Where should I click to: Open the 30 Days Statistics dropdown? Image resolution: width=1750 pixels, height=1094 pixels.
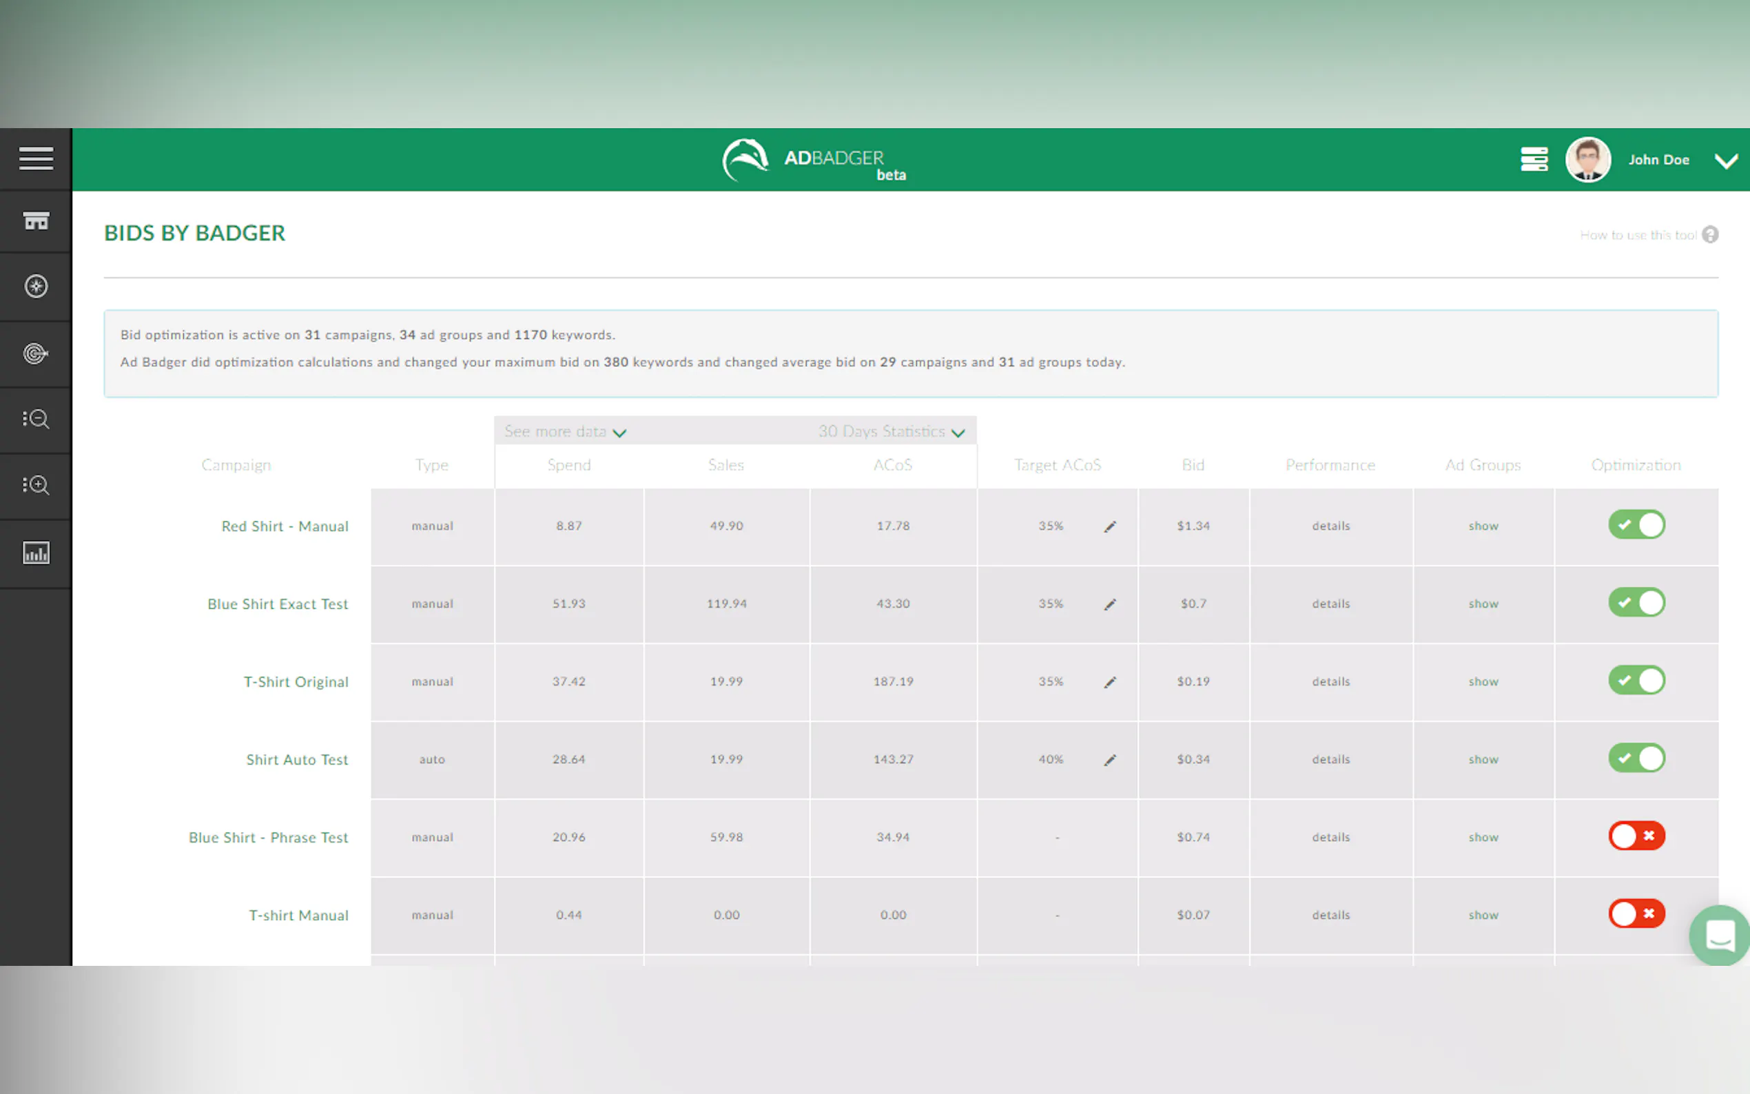pos(891,432)
